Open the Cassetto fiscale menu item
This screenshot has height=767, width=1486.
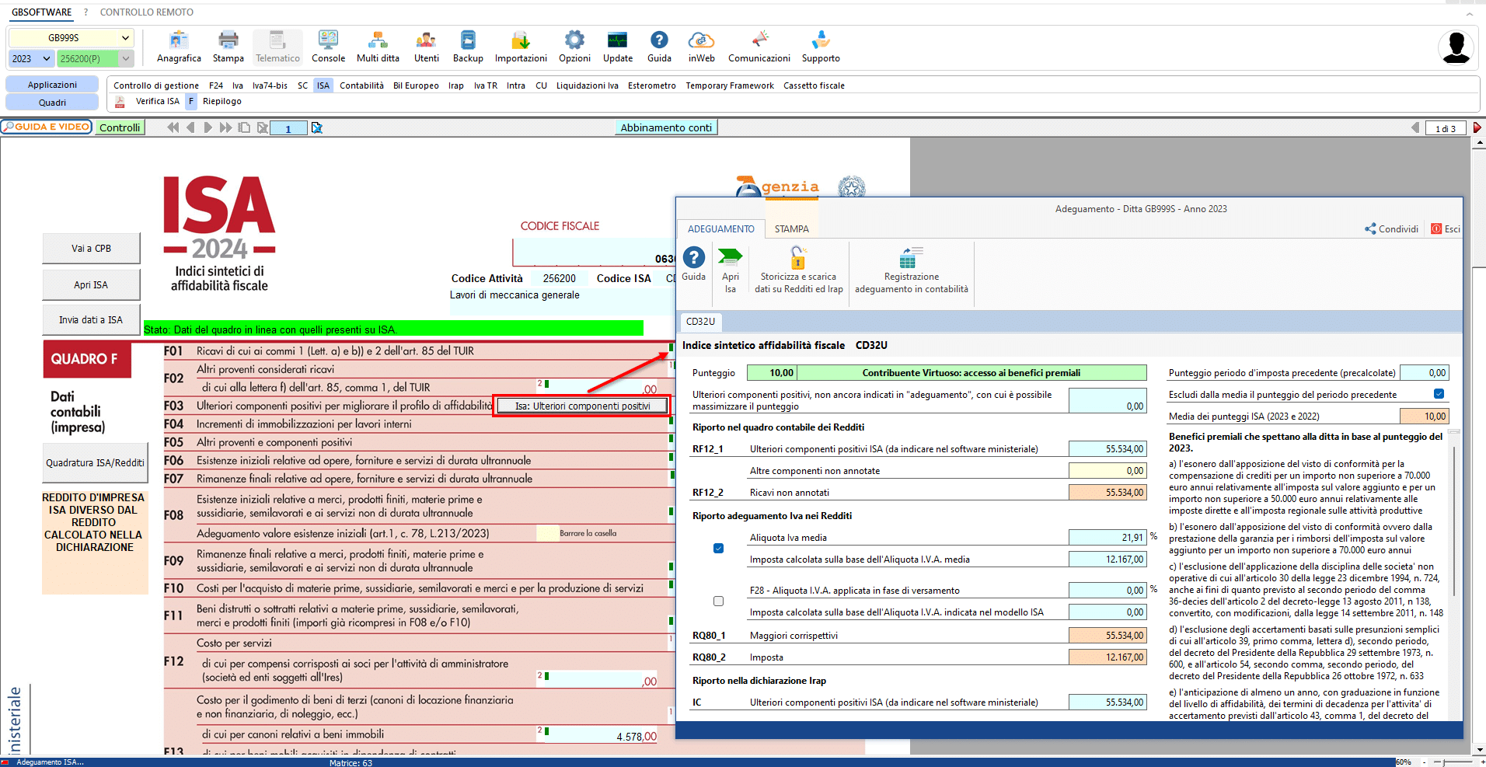[x=814, y=85]
